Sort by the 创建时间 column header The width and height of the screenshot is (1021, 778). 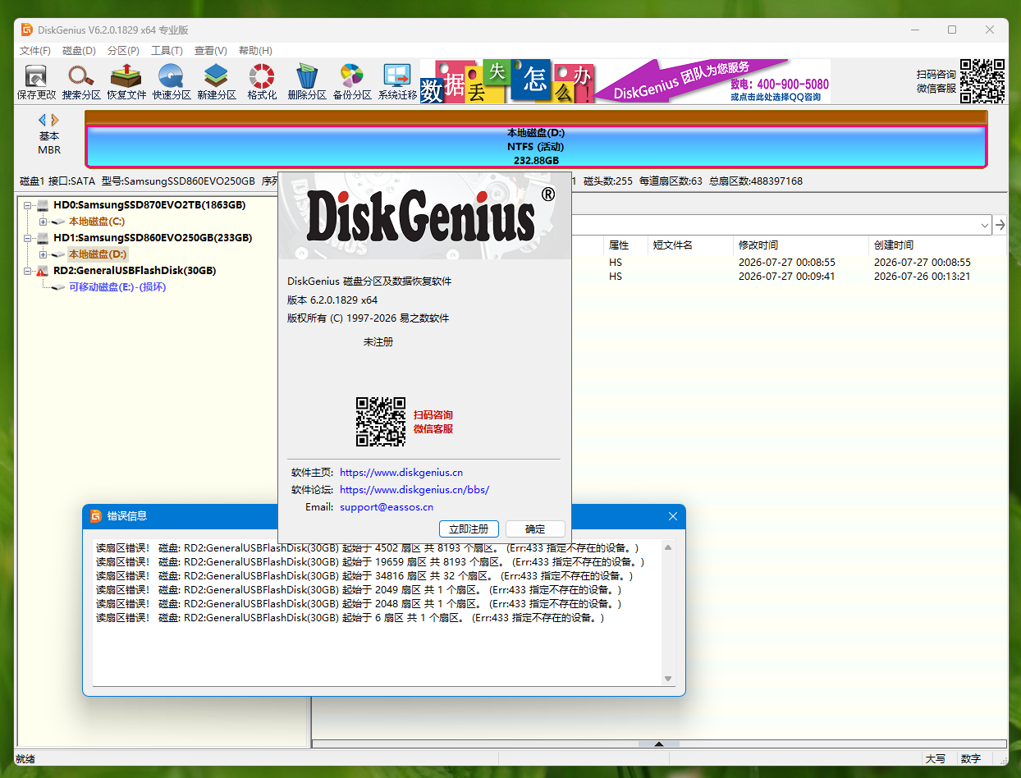[936, 245]
